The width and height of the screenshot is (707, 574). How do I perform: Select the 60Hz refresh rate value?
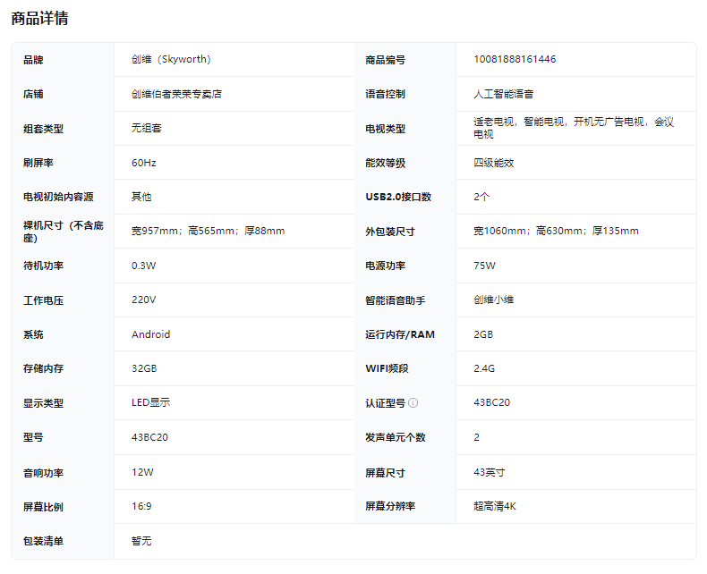tap(144, 163)
